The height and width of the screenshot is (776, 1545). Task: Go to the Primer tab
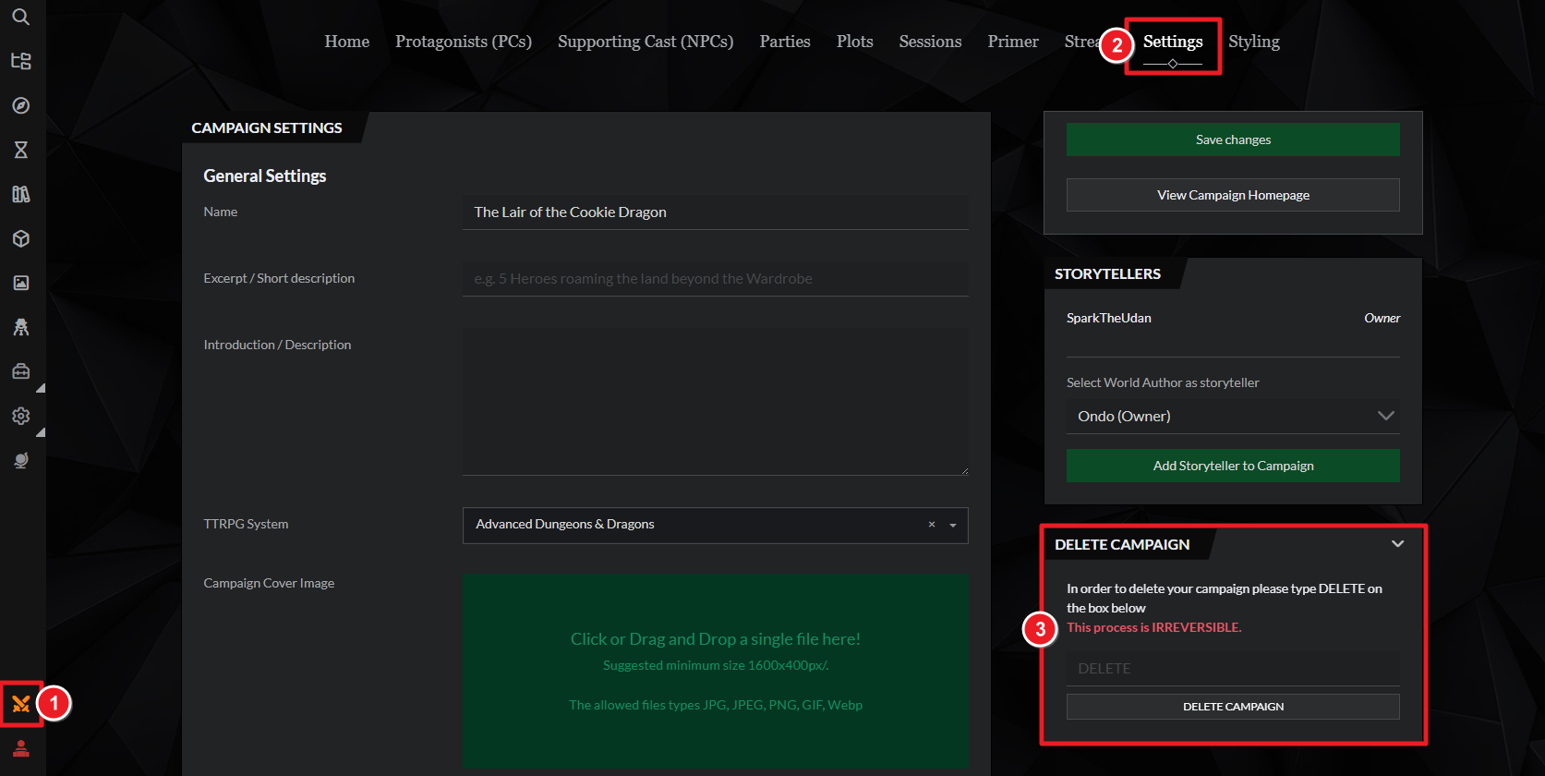click(x=1013, y=42)
